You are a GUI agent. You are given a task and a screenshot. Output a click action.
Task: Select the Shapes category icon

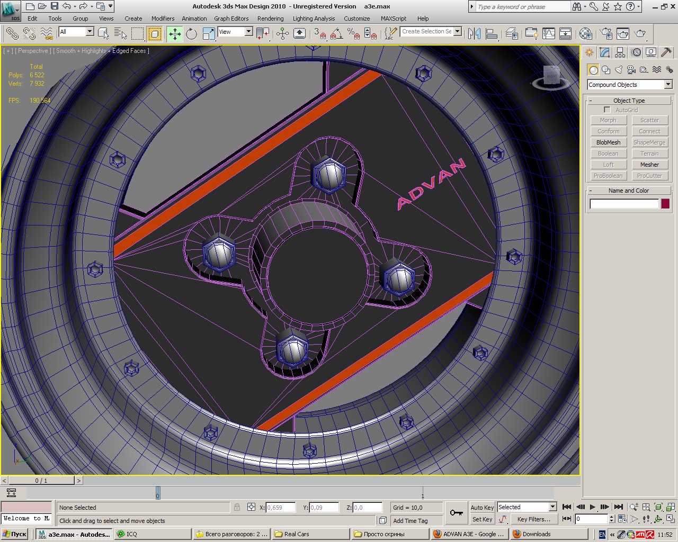pos(606,70)
